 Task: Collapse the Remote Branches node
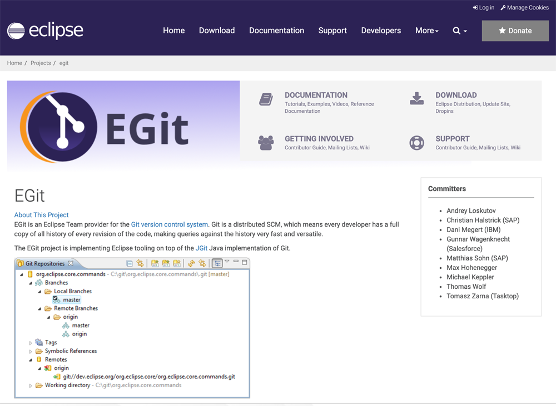39,309
